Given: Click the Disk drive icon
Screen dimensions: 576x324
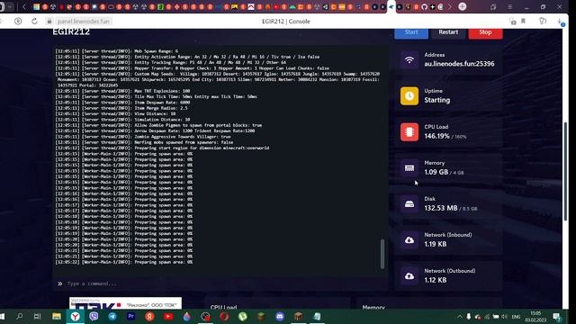Looking at the screenshot, I should (x=409, y=204).
